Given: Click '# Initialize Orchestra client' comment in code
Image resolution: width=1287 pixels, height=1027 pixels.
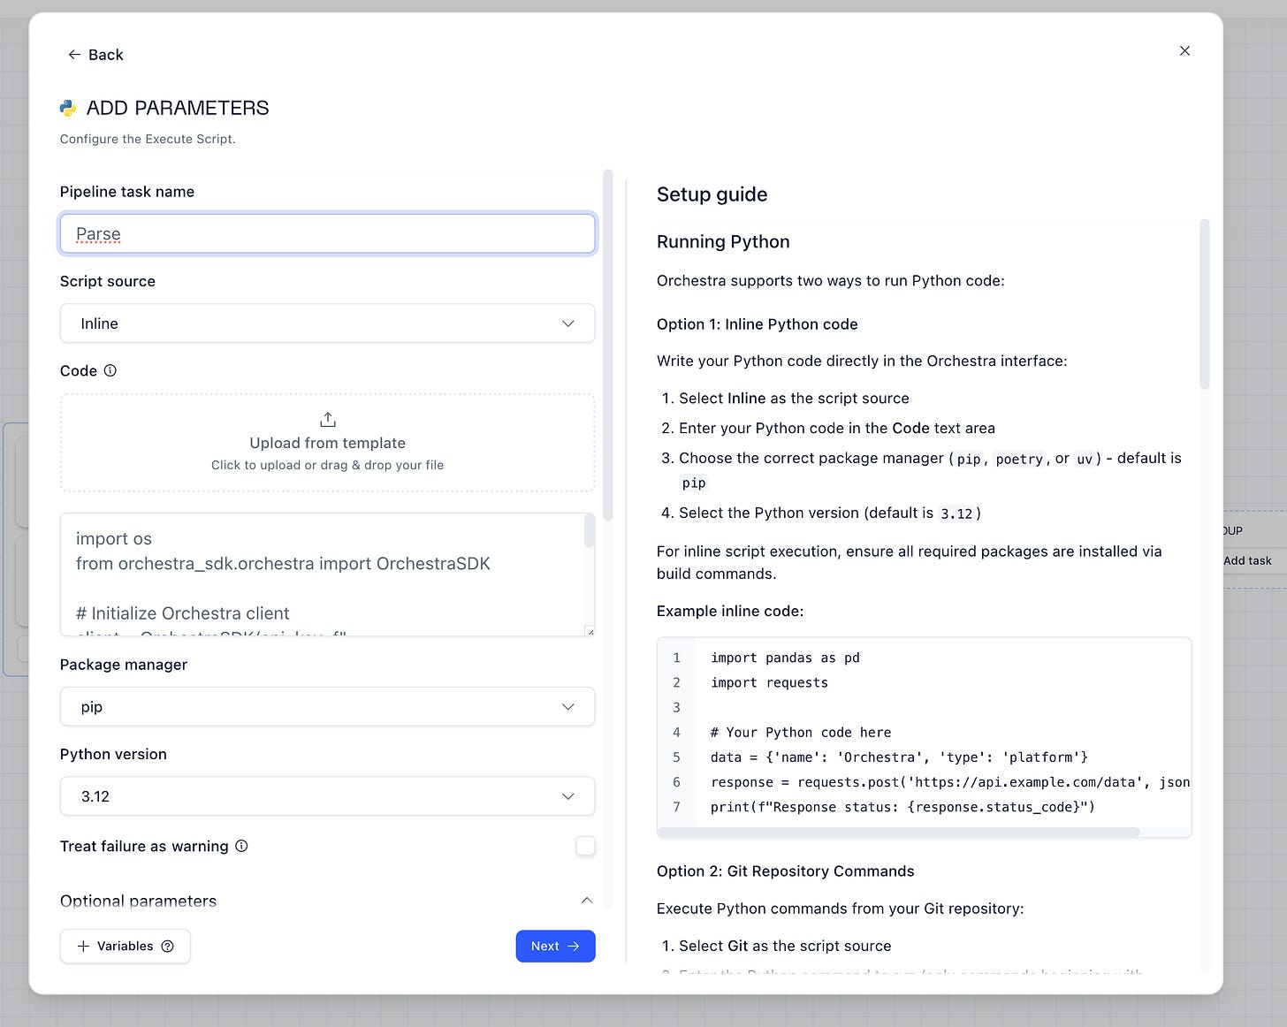Looking at the screenshot, I should click(183, 613).
